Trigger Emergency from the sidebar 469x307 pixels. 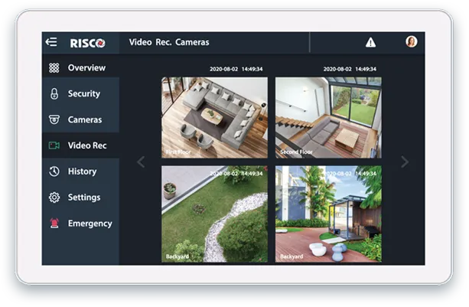pos(81,224)
